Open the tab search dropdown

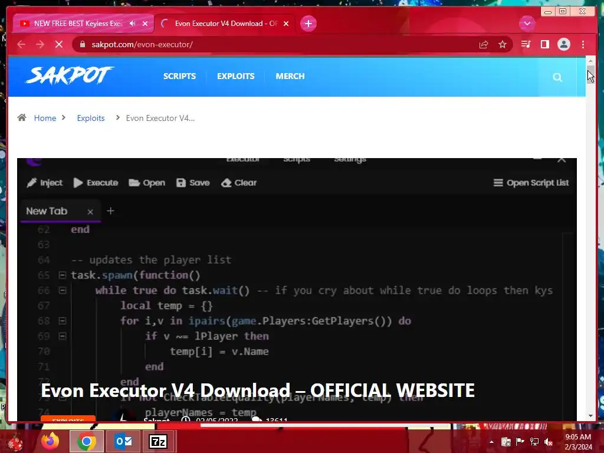pos(527,24)
